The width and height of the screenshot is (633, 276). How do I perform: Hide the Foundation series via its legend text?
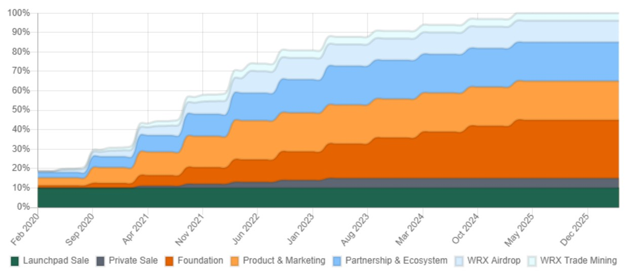(200, 261)
